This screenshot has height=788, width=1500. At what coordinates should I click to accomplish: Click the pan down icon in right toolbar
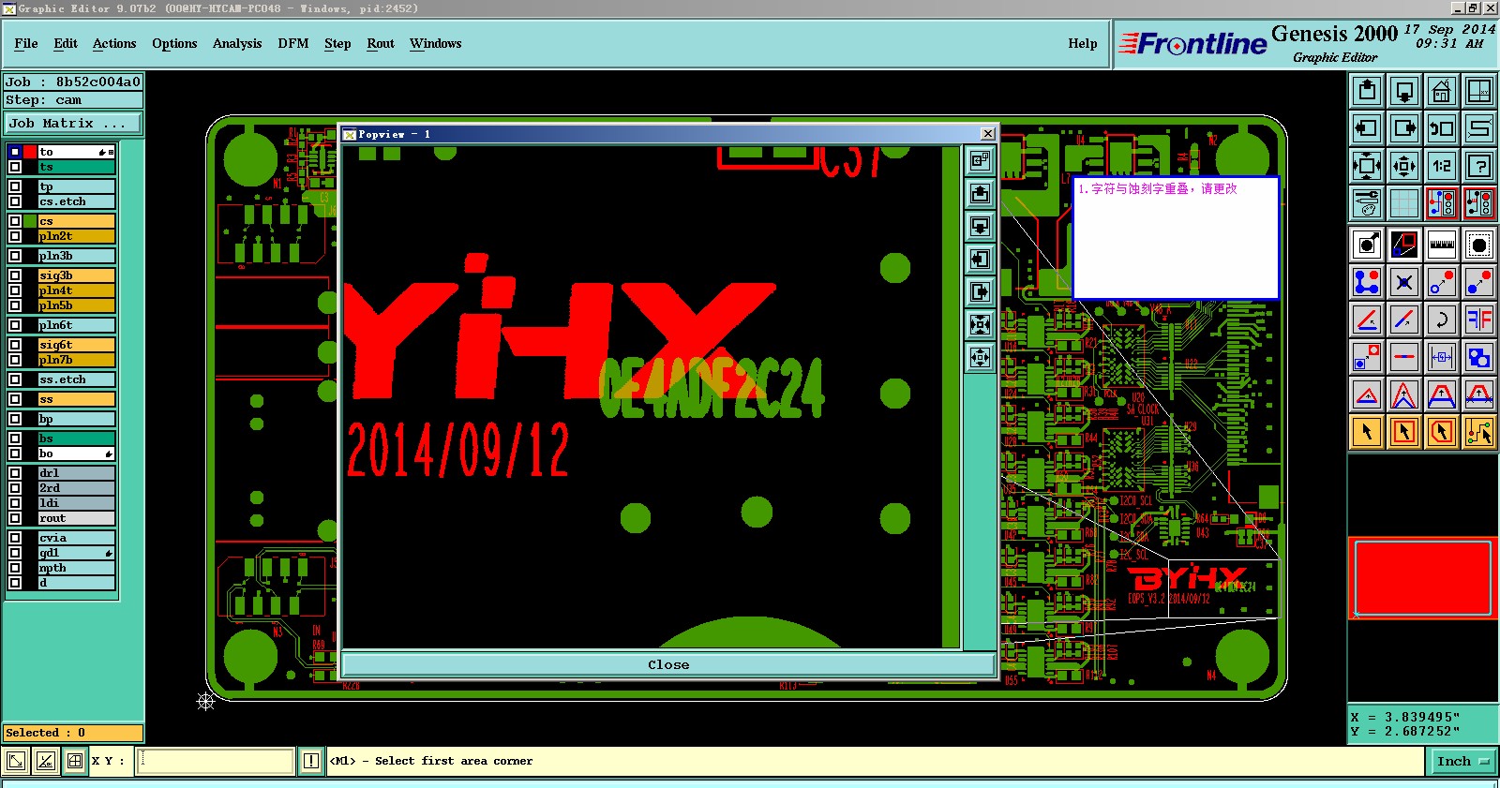[x=1404, y=91]
